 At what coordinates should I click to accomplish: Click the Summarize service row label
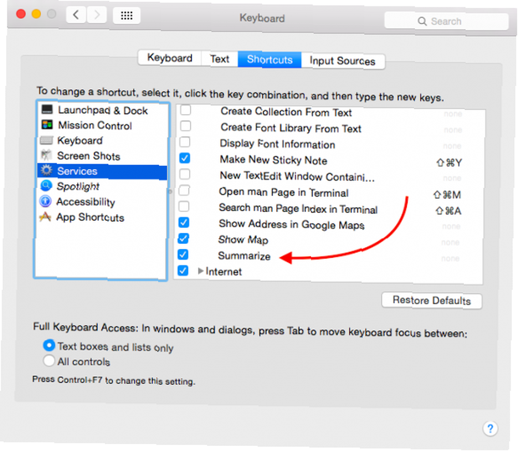[244, 256]
